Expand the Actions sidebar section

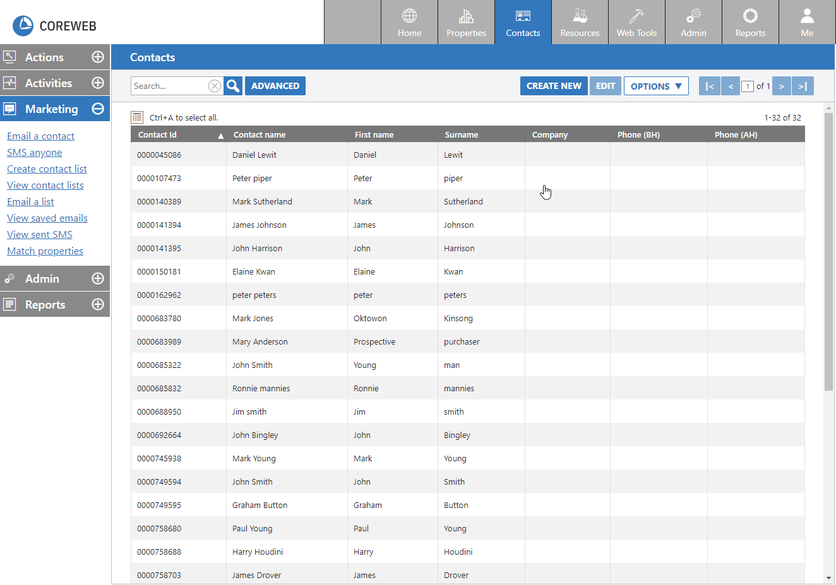tap(98, 57)
